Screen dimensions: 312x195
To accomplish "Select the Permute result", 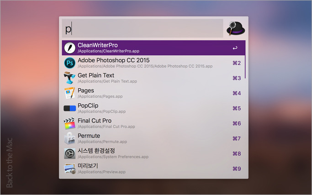I will point(153,138).
